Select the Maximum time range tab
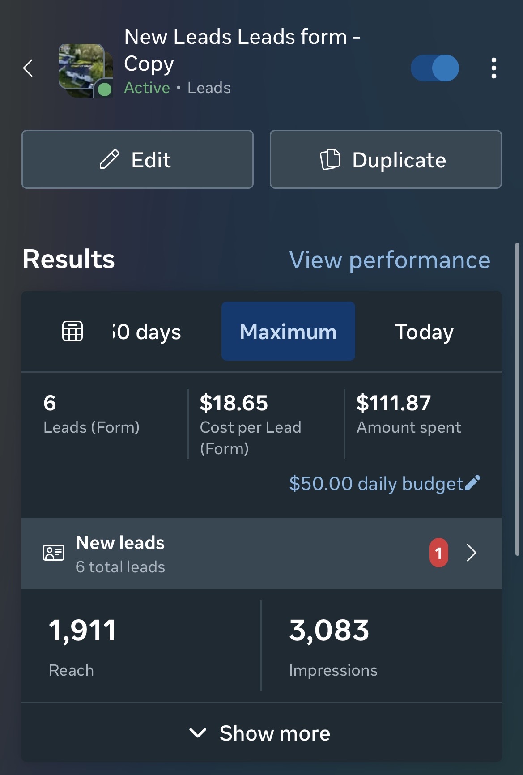 288,331
